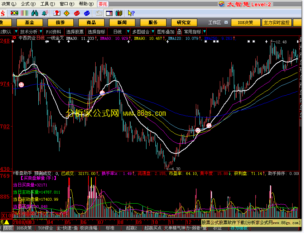Toggle the window layout panel icon
This screenshot has width=304, height=233.
(109, 13)
